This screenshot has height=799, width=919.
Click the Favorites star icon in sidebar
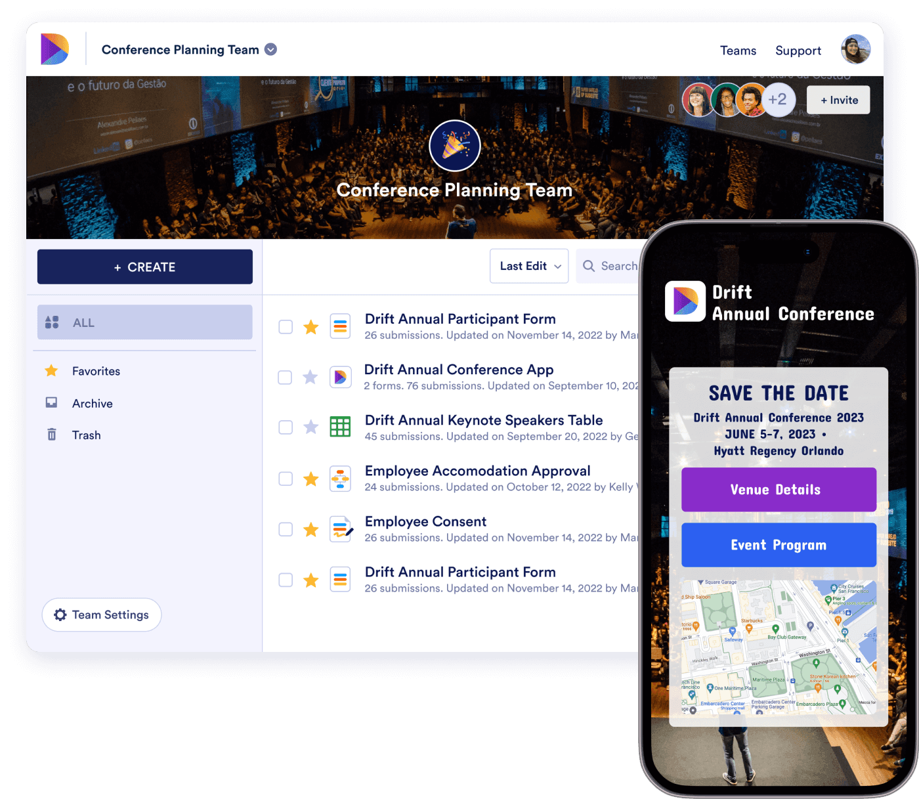(51, 370)
